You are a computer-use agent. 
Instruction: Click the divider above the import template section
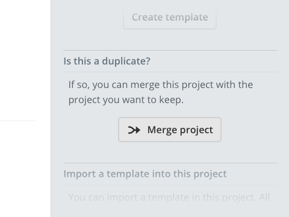(170, 163)
